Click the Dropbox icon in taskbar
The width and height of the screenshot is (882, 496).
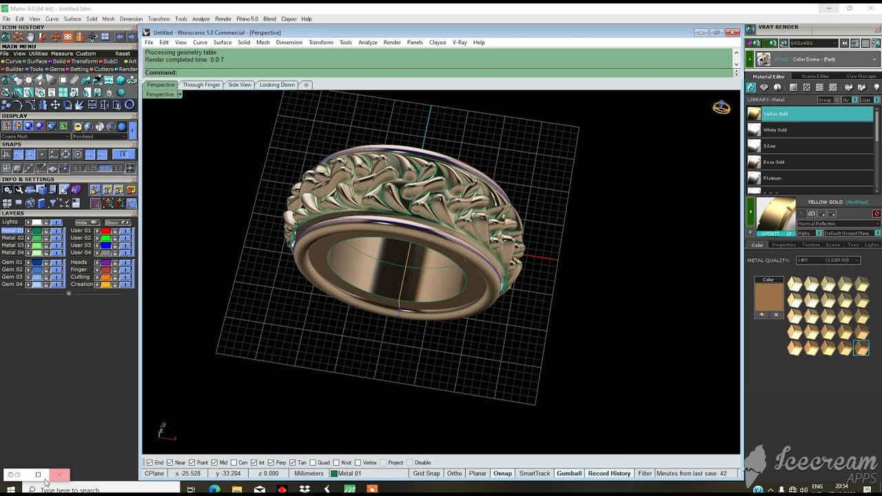(305, 489)
